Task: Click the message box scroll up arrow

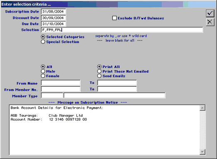Action: click(202, 108)
